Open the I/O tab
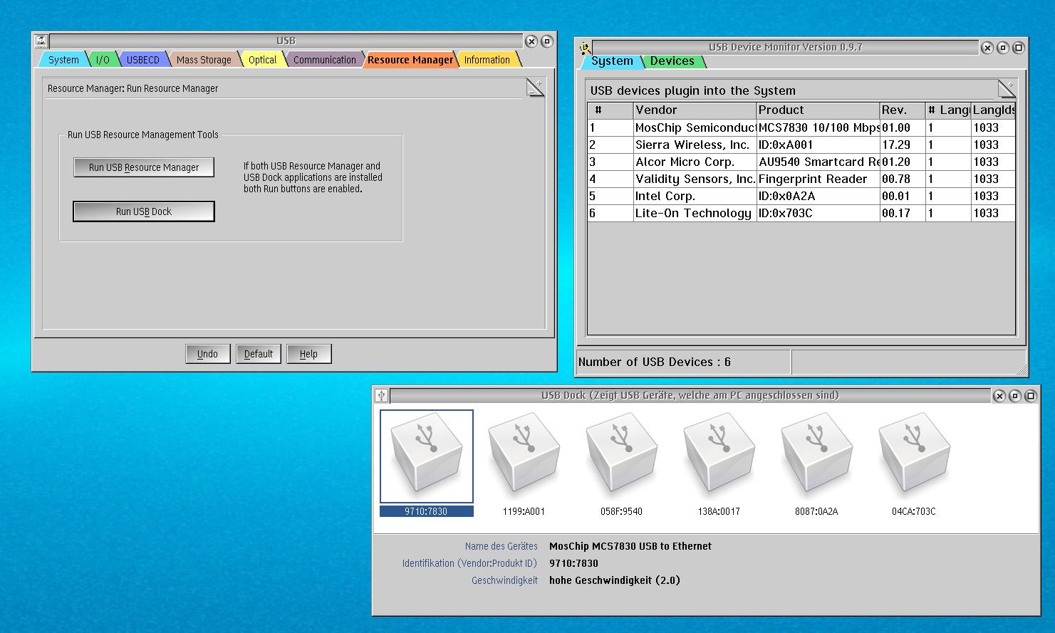1055x633 pixels. pos(103,60)
